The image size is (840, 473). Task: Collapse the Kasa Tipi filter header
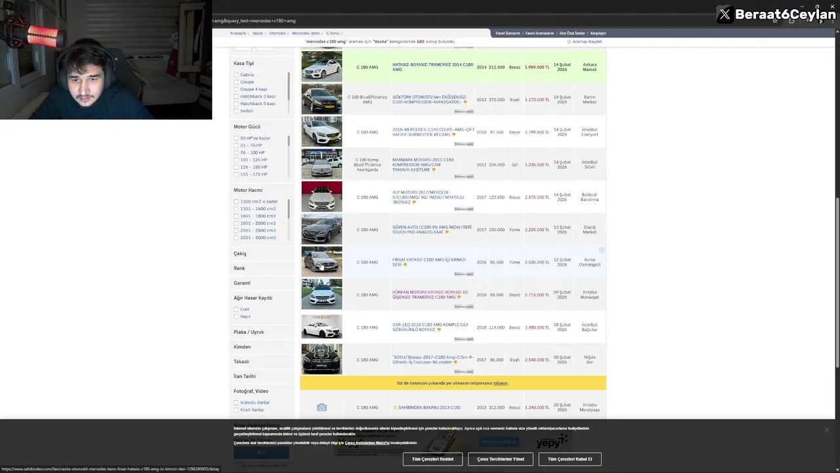[243, 63]
